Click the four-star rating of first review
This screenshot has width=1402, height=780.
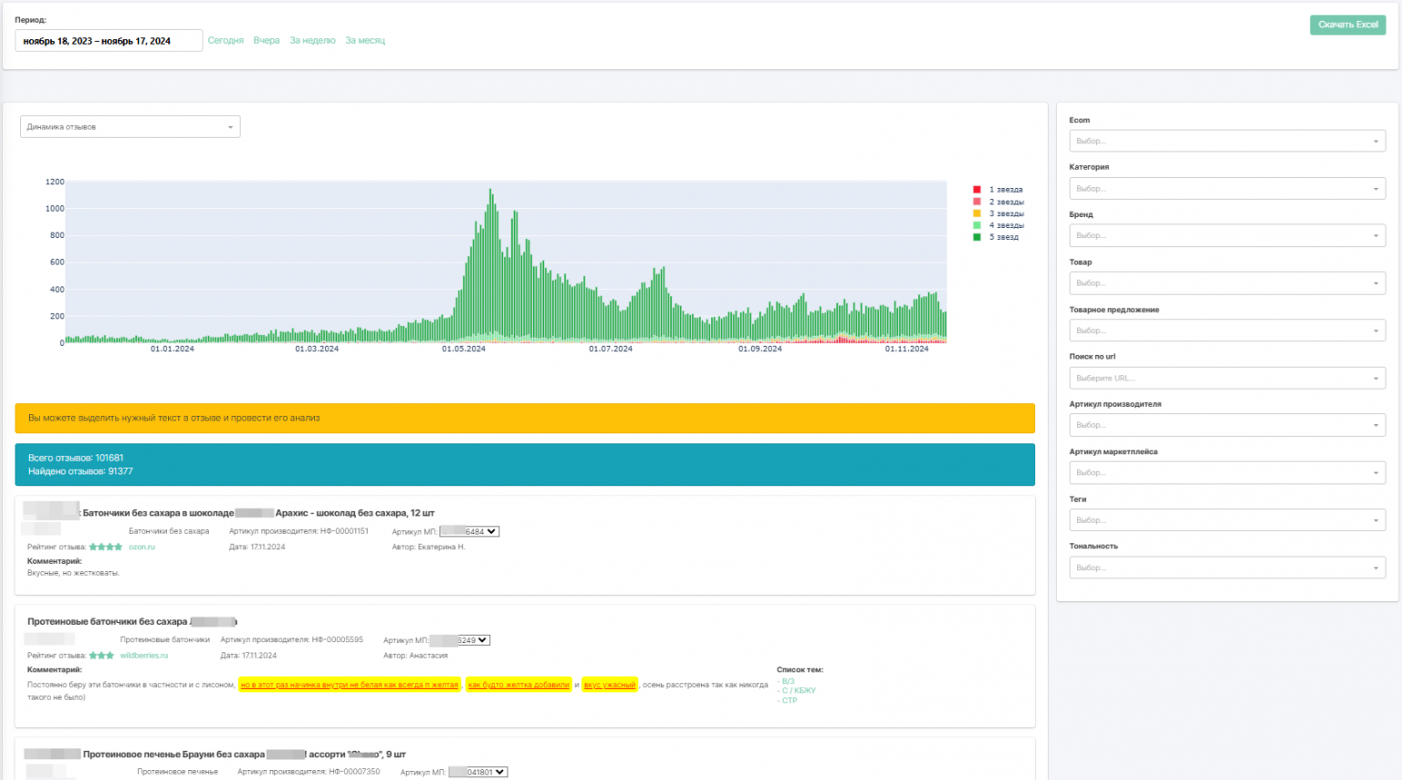(106, 547)
